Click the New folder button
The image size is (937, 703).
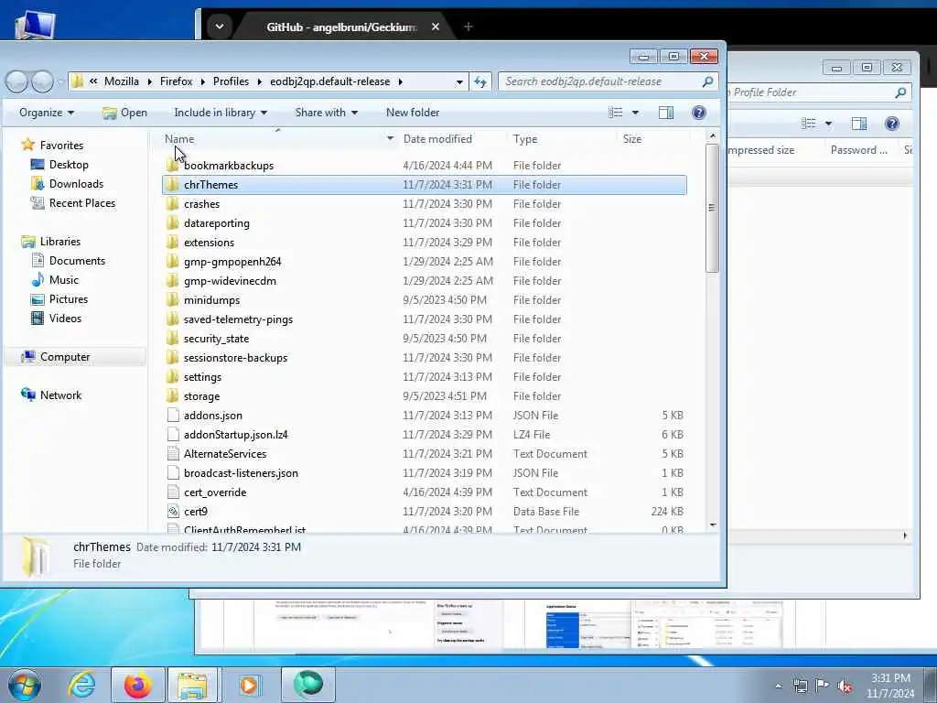coord(413,113)
